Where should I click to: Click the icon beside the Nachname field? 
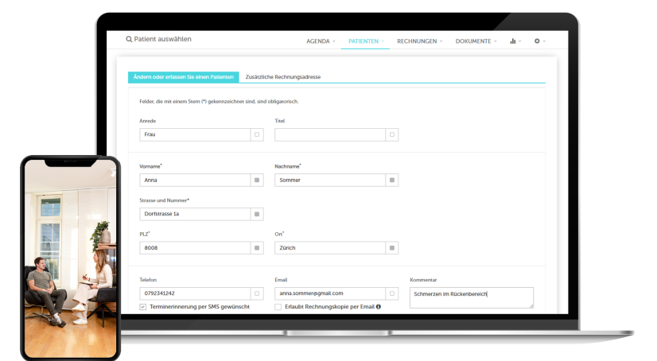click(x=392, y=180)
